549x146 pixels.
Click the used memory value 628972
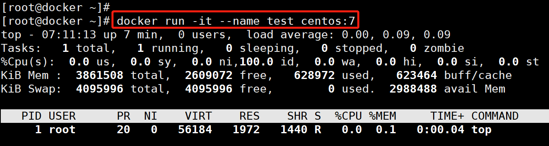pyautogui.click(x=314, y=75)
